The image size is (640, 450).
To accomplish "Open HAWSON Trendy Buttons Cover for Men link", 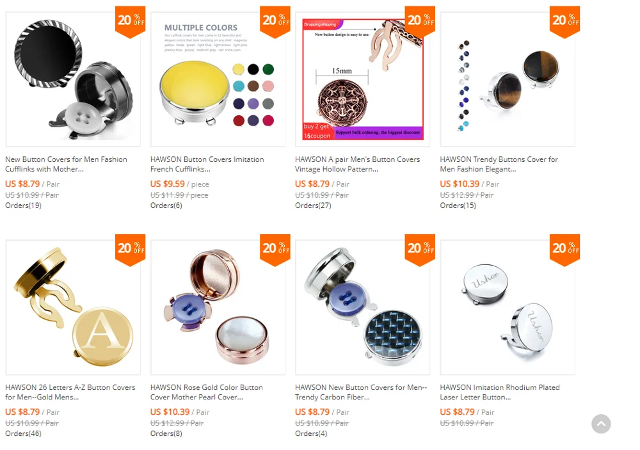I will point(499,164).
